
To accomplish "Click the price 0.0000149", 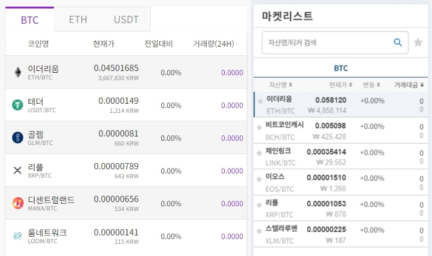I will 119,101.
